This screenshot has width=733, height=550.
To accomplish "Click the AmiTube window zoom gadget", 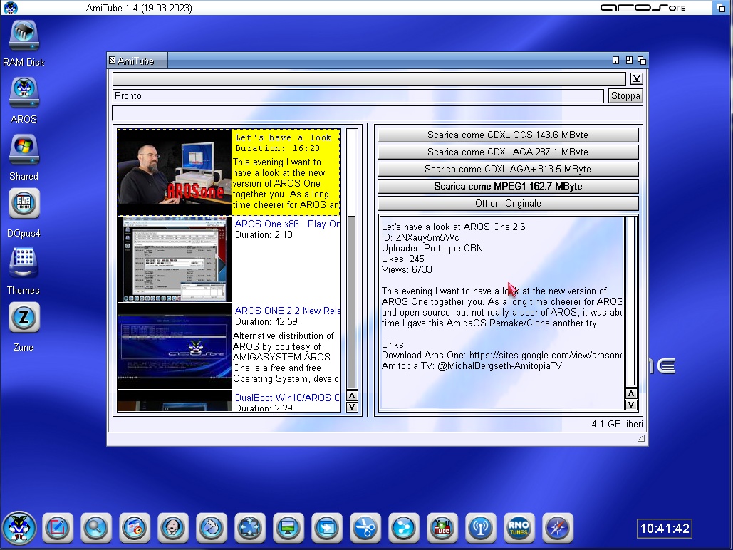I will point(629,61).
